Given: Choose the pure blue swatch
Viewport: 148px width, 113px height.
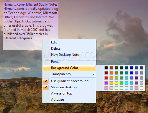Looking at the screenshot, I should (x=131, y=73).
